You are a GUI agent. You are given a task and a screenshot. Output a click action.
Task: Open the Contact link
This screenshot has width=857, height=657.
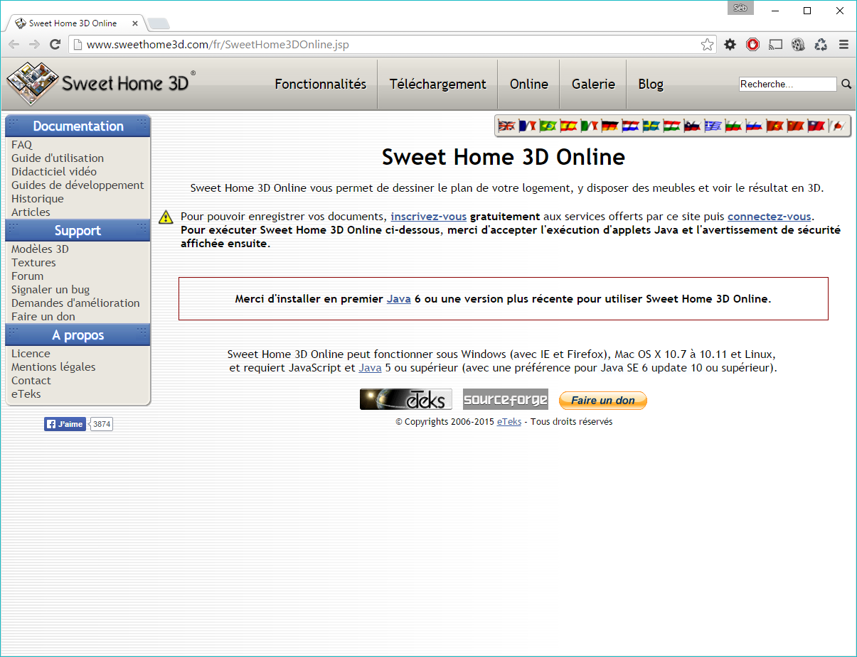click(x=31, y=381)
